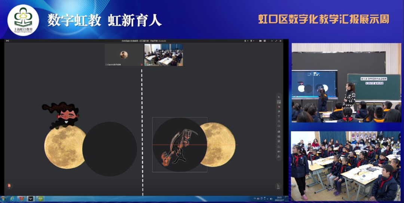The height and width of the screenshot is (203, 404).
Task: Select the left yellow moon image
Action: click(65, 147)
